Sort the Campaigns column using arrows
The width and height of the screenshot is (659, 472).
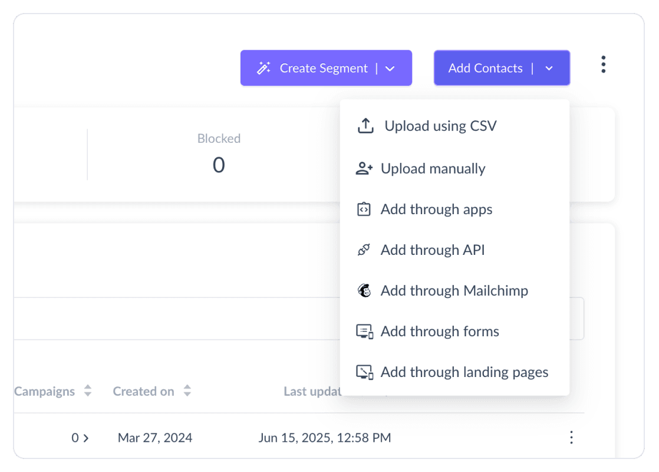(88, 391)
